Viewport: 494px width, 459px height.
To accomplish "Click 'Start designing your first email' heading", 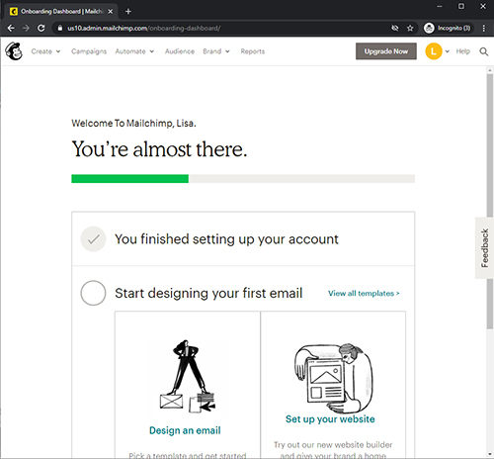I will 208,293.
